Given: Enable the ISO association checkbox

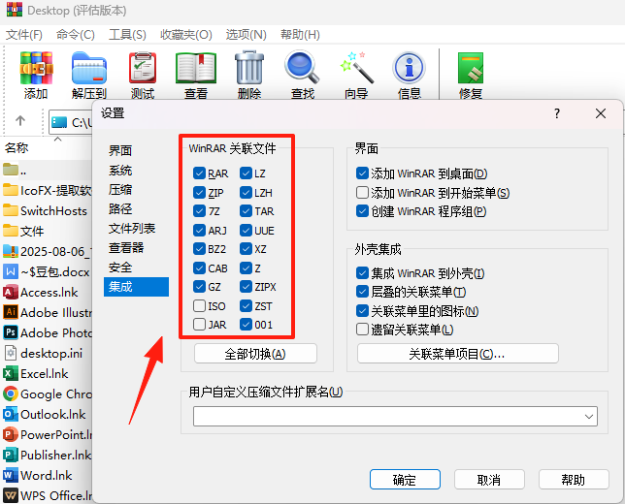Looking at the screenshot, I should [x=199, y=306].
